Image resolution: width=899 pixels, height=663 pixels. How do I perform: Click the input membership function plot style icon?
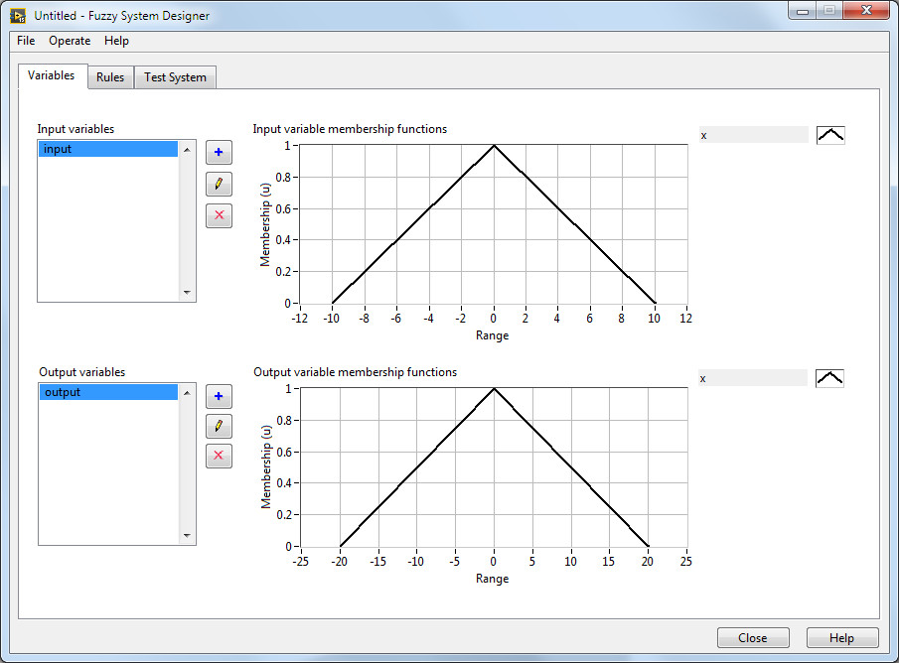tap(830, 135)
